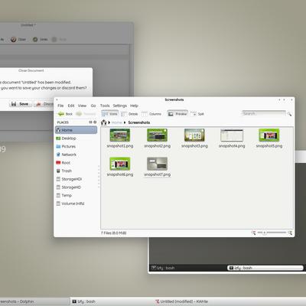Screen dimensions: 306x306
Task: Click the snapshot7.png file name label
Action: [x=158, y=174]
